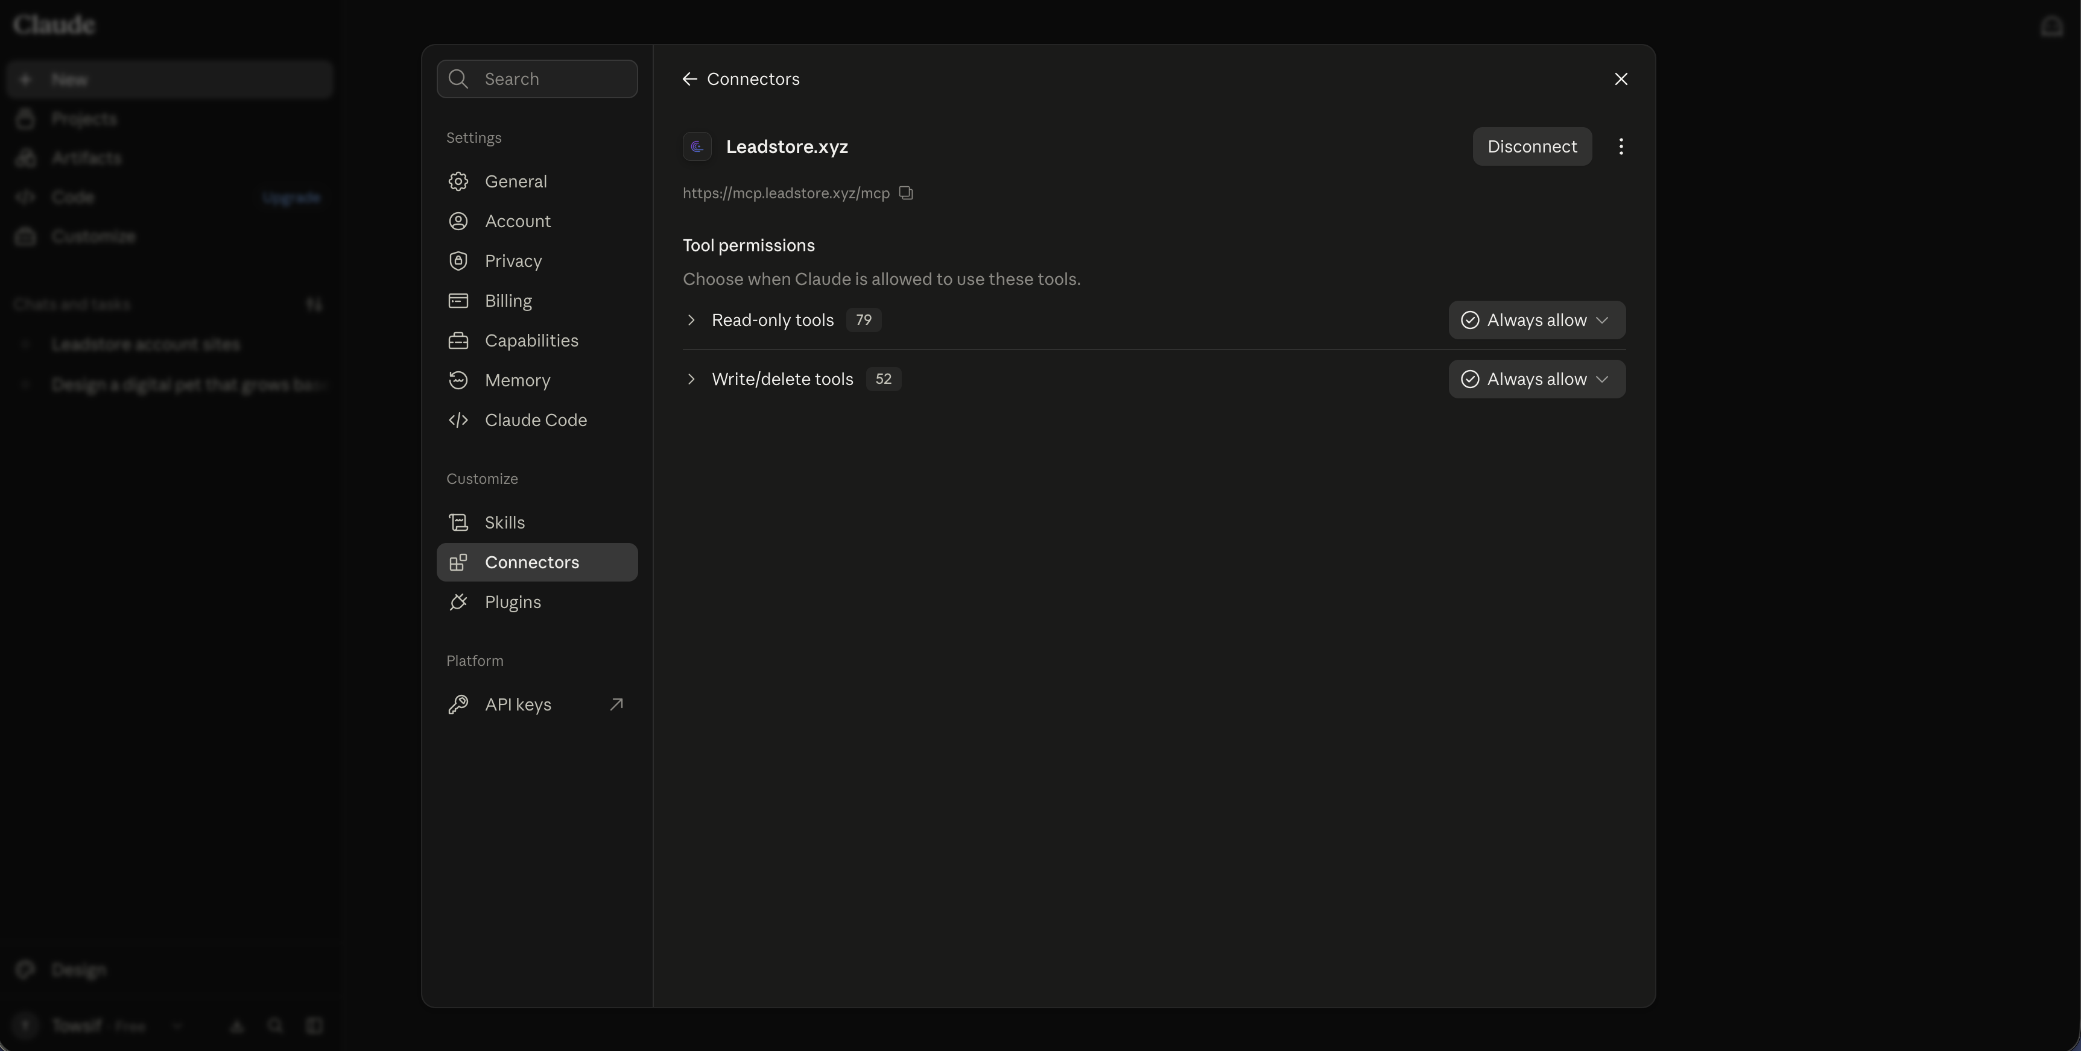
Task: Disconnect the Leadstore.xyz connector
Action: (x=1531, y=146)
